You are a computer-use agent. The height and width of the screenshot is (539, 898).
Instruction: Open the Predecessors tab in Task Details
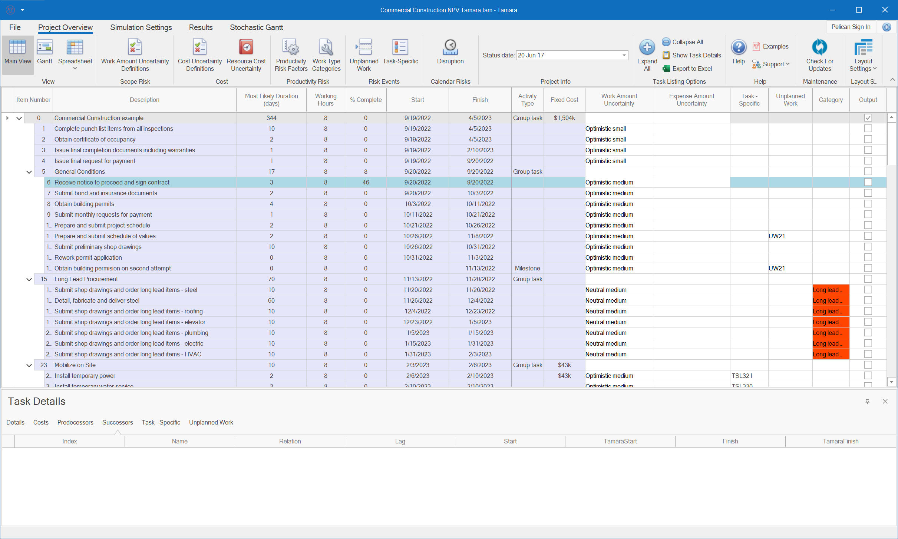(x=75, y=422)
